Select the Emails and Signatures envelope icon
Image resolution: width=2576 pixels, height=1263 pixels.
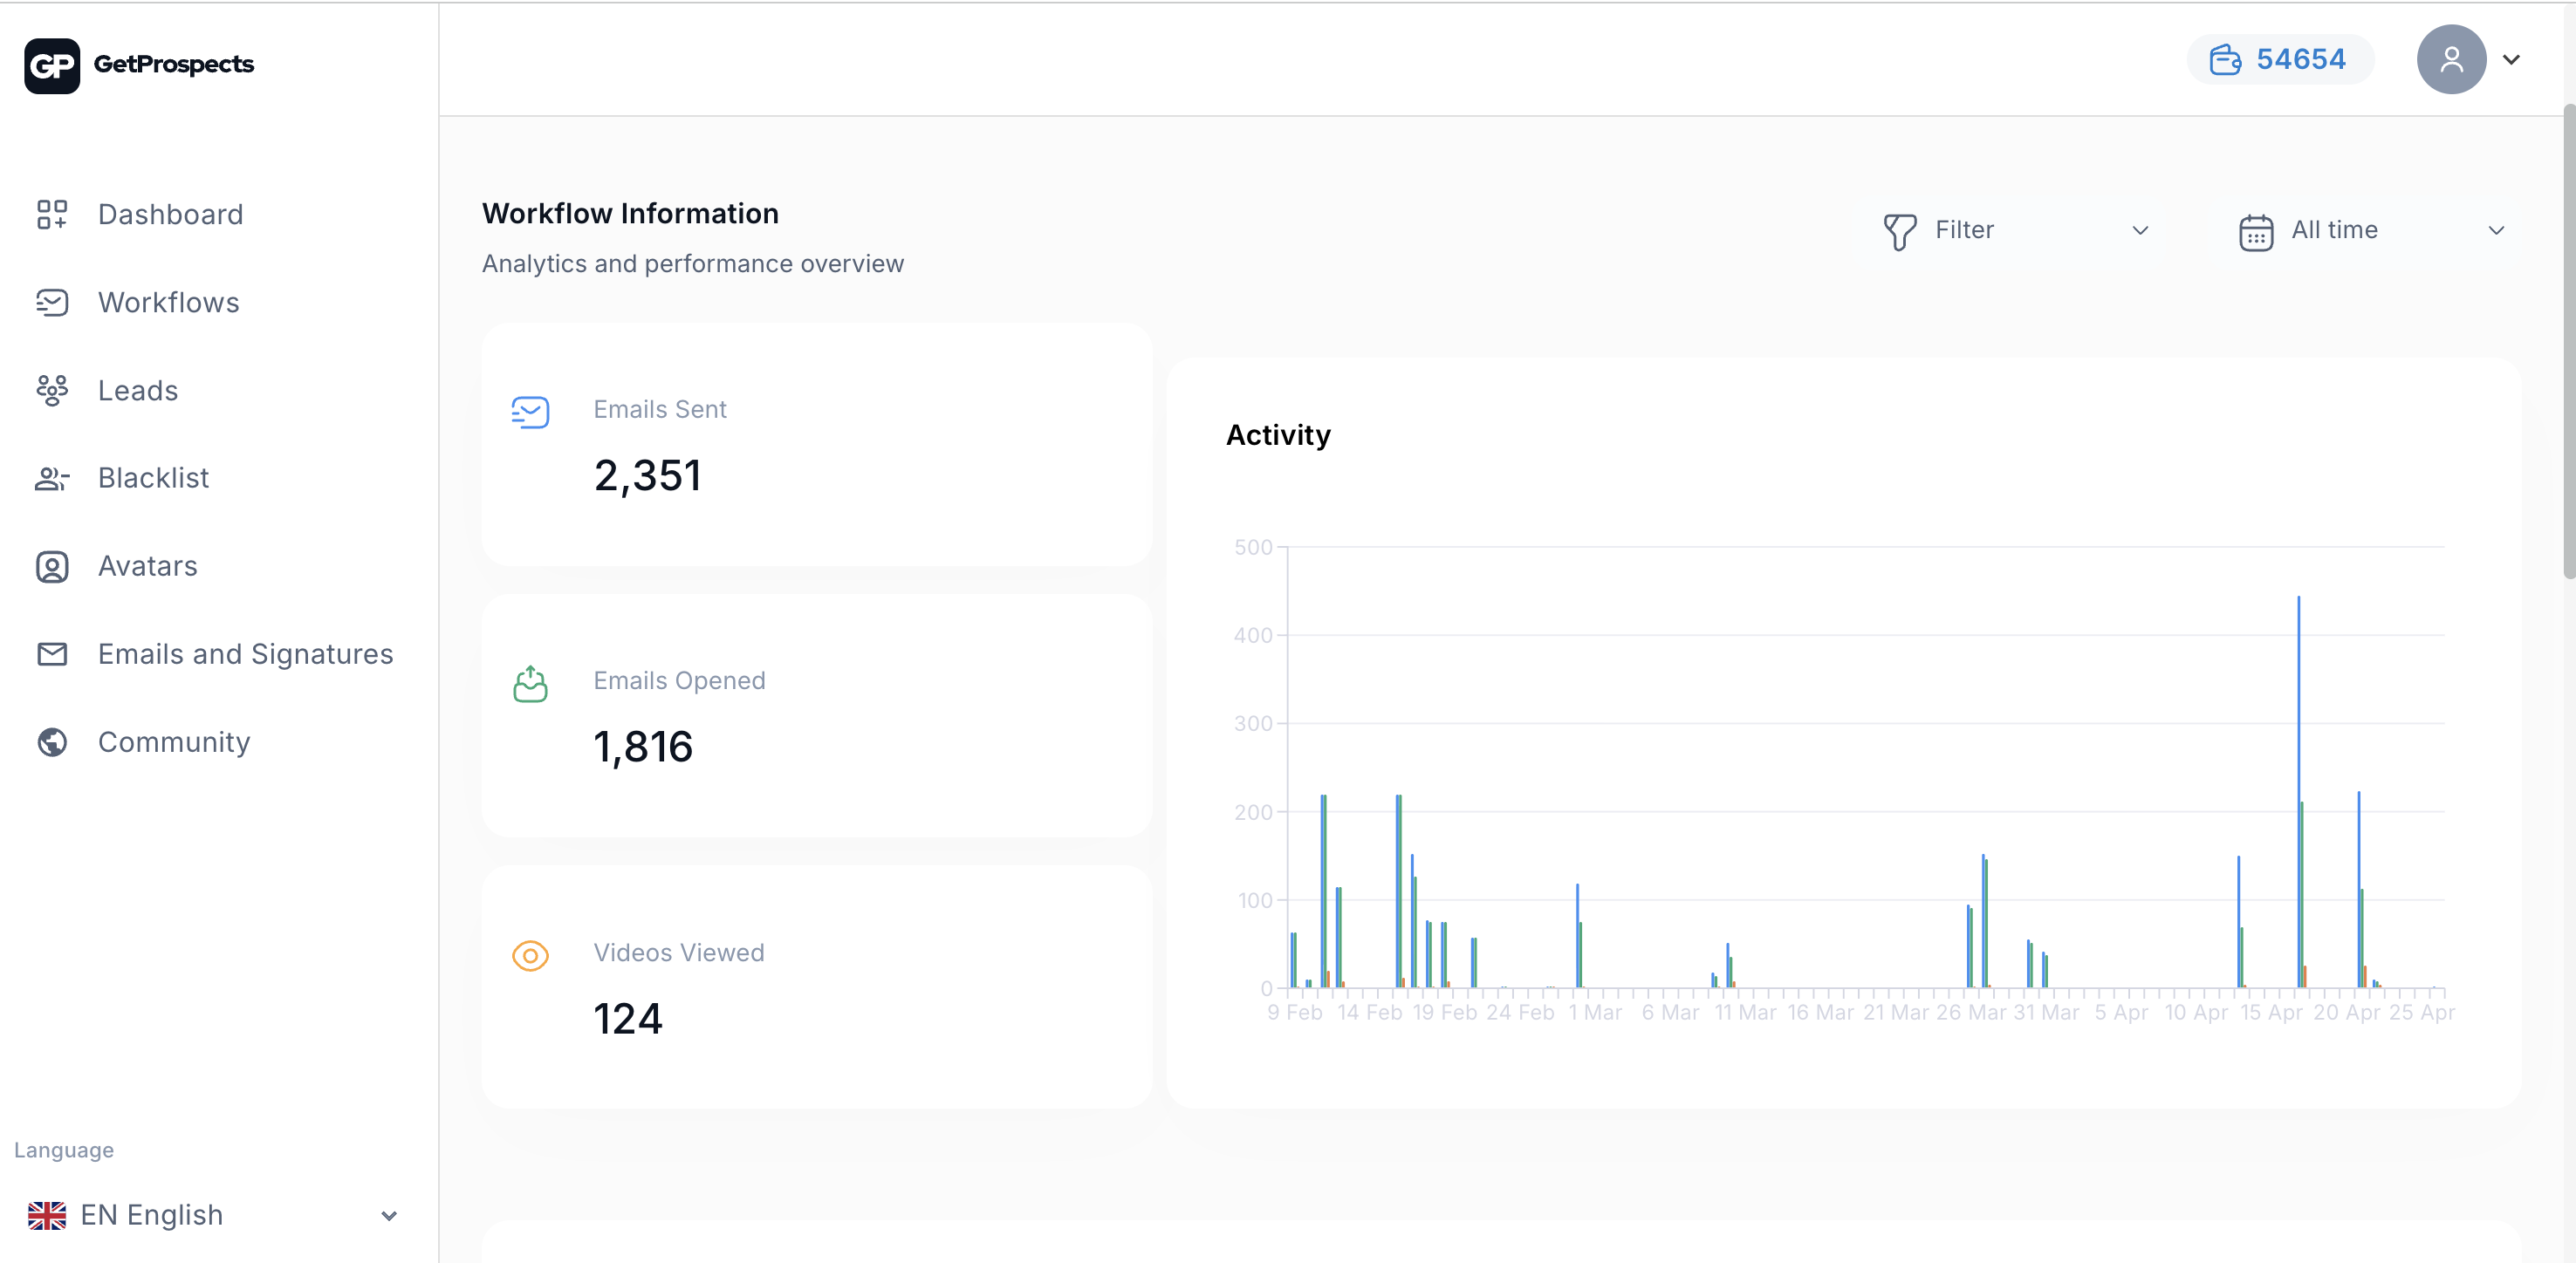[52, 653]
